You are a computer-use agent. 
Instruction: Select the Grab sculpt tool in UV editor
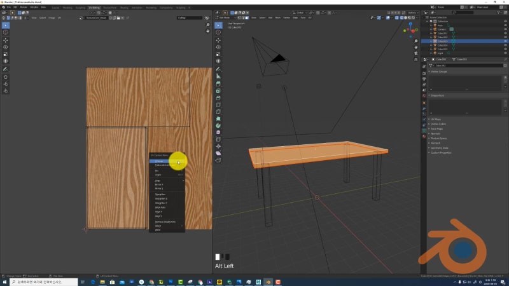(x=6, y=77)
